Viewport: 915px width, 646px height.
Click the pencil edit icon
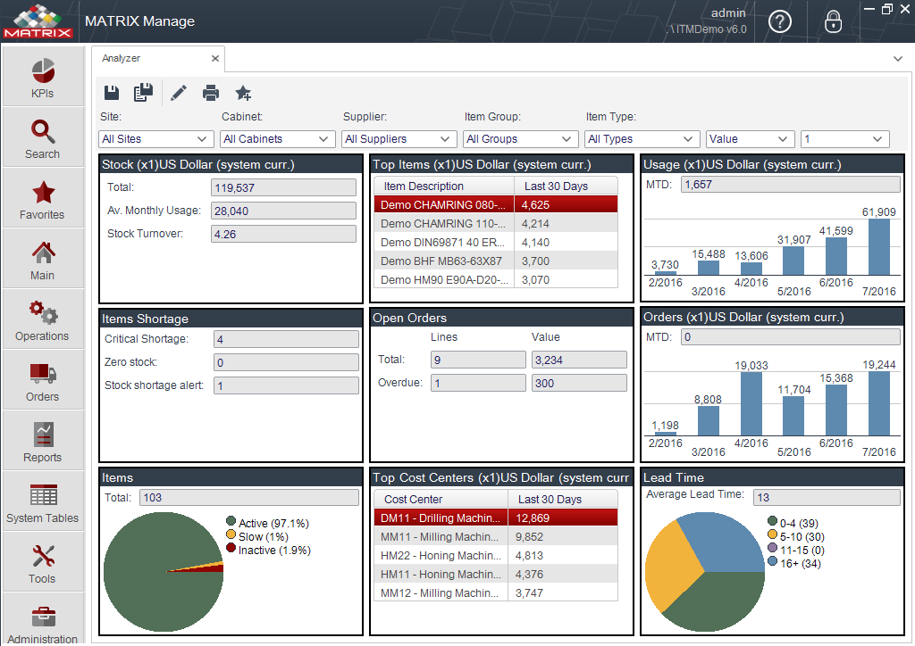click(179, 93)
